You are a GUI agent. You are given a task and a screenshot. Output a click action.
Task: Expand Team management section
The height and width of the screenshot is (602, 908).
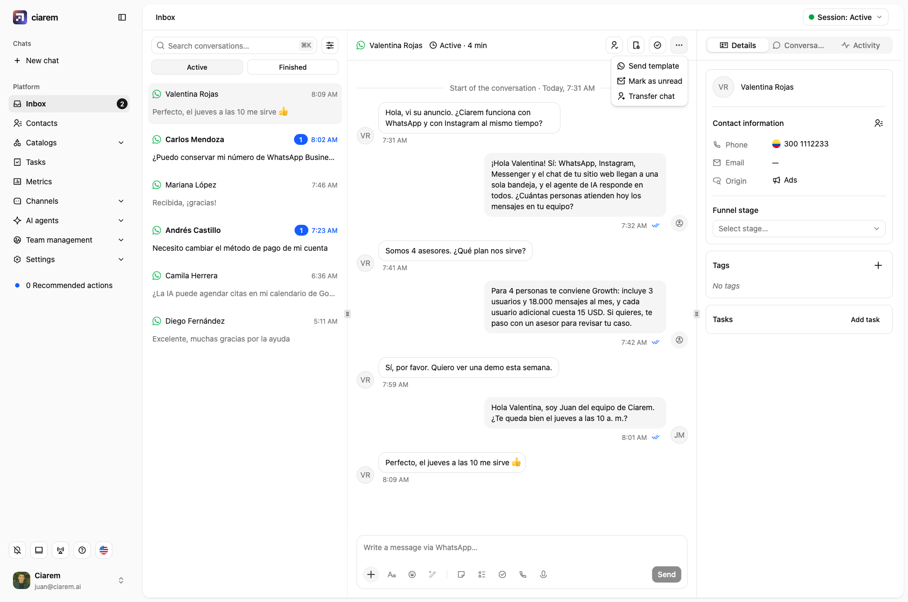(69, 240)
